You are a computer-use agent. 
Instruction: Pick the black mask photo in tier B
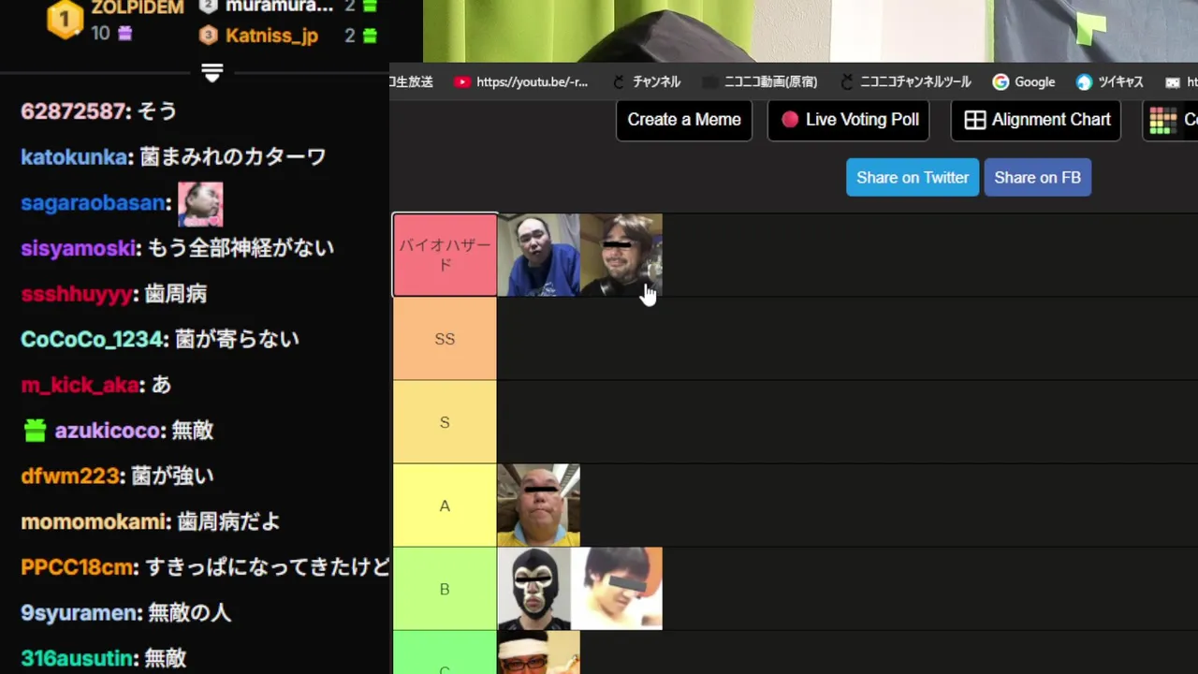pos(534,589)
